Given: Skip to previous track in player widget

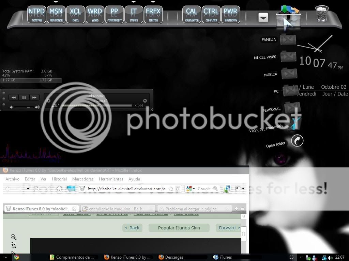Looking at the screenshot, I should pyautogui.click(x=14, y=98).
